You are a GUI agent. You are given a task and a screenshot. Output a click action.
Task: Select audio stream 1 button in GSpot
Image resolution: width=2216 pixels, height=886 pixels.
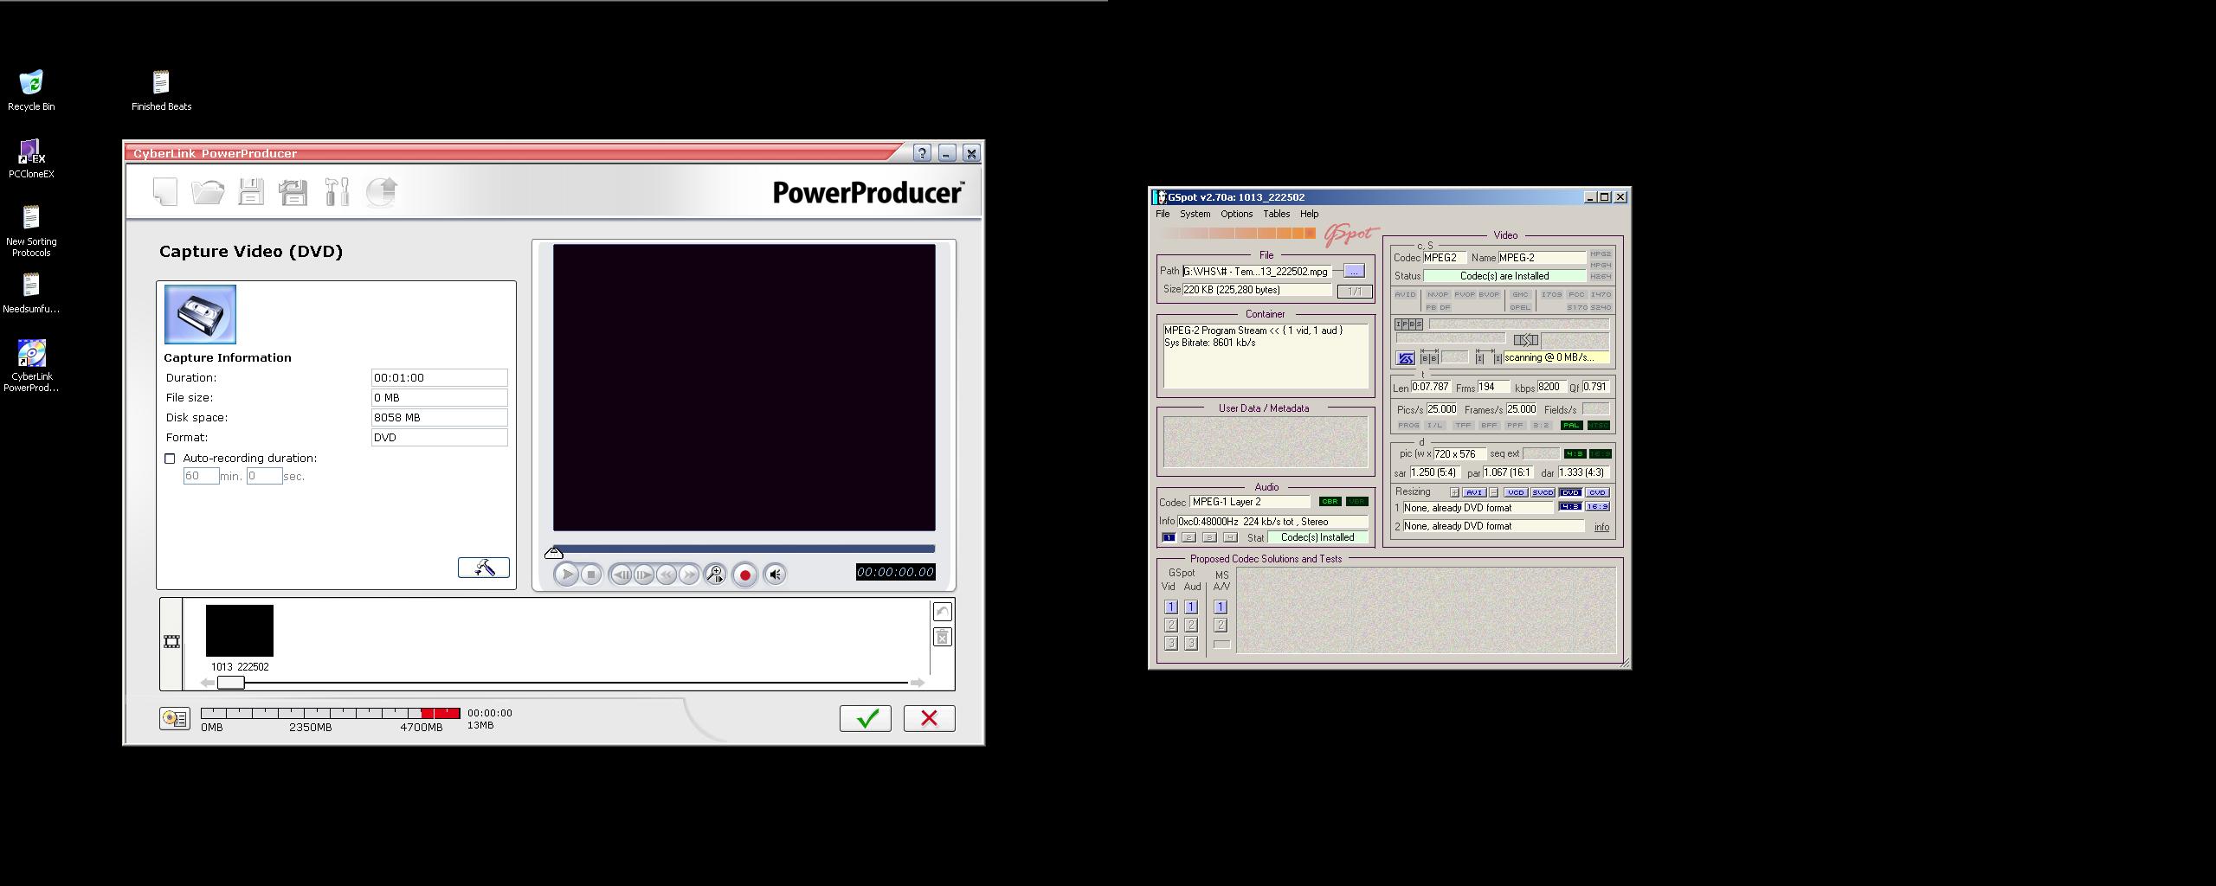click(1169, 537)
